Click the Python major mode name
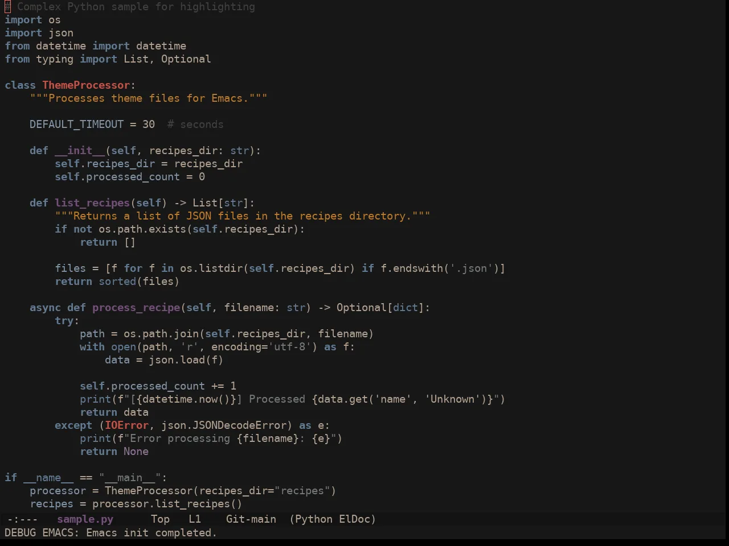The width and height of the screenshot is (729, 546). point(314,519)
